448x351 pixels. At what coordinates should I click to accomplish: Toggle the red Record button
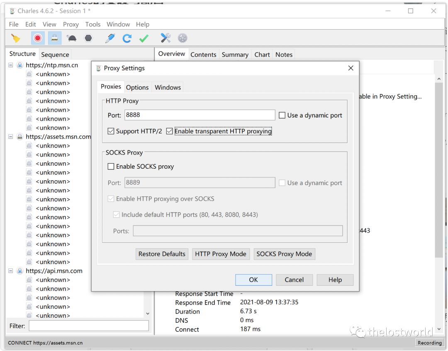[x=38, y=38]
